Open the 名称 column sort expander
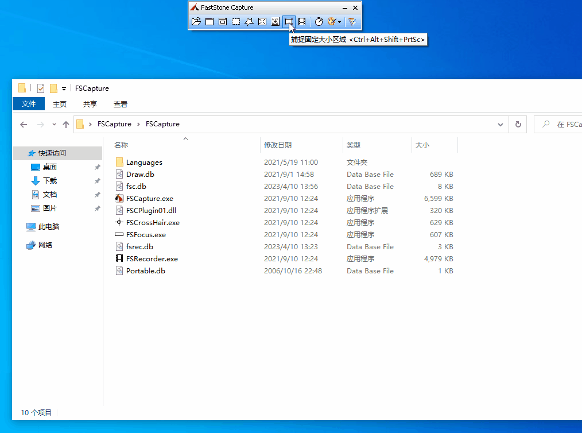The image size is (582, 433). click(x=185, y=138)
